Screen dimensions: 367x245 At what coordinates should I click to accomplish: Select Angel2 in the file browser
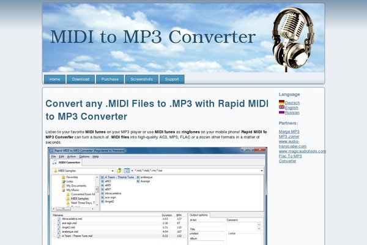[x=109, y=202]
